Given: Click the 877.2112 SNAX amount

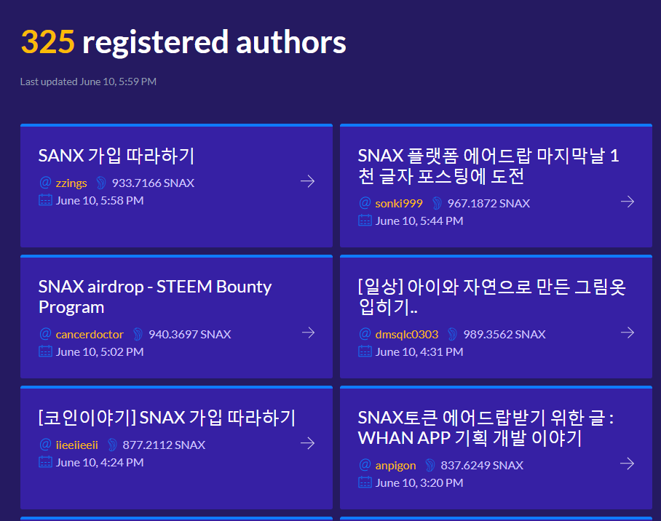Looking at the screenshot, I should [164, 445].
